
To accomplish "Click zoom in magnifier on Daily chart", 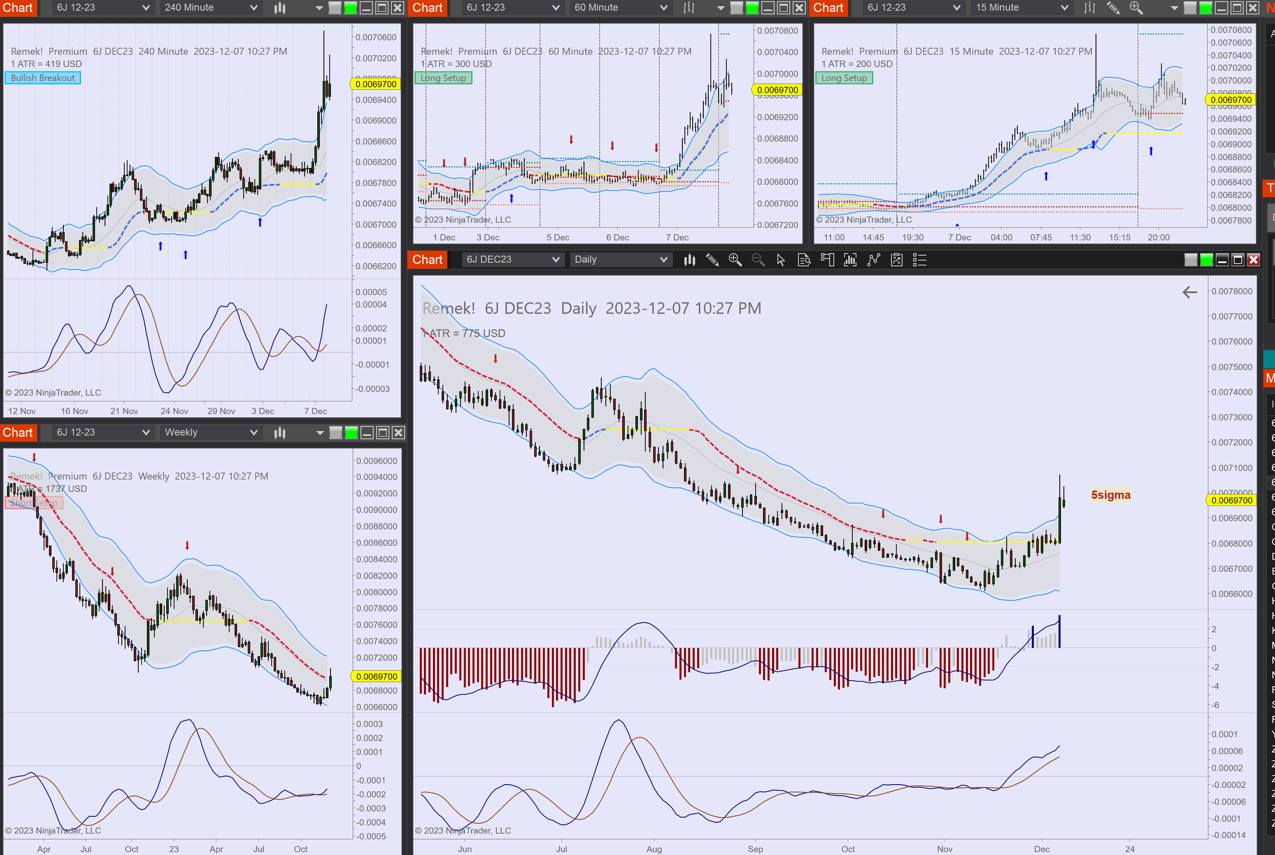I will 735,260.
